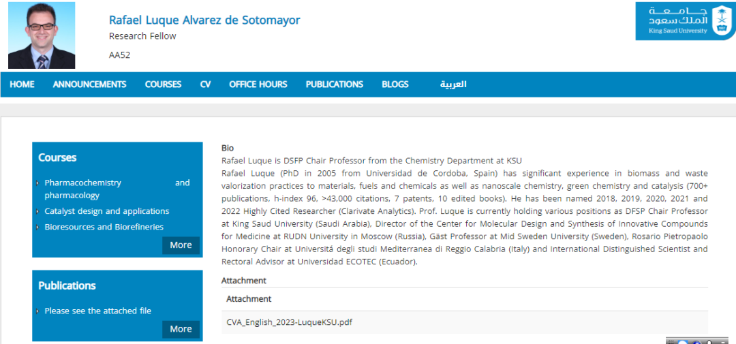Screen dimensions: 736x344
Task: Switch the site language to العربية
Action: (453, 84)
